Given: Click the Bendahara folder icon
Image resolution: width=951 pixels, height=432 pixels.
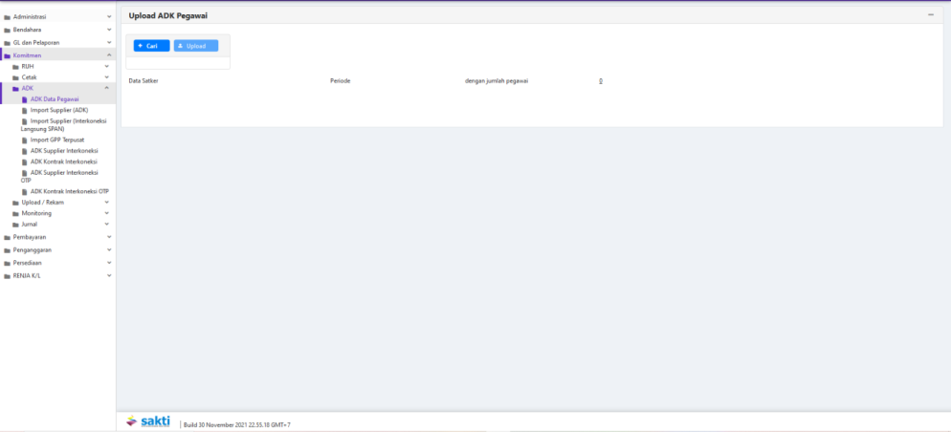Looking at the screenshot, I should pyautogui.click(x=8, y=30).
